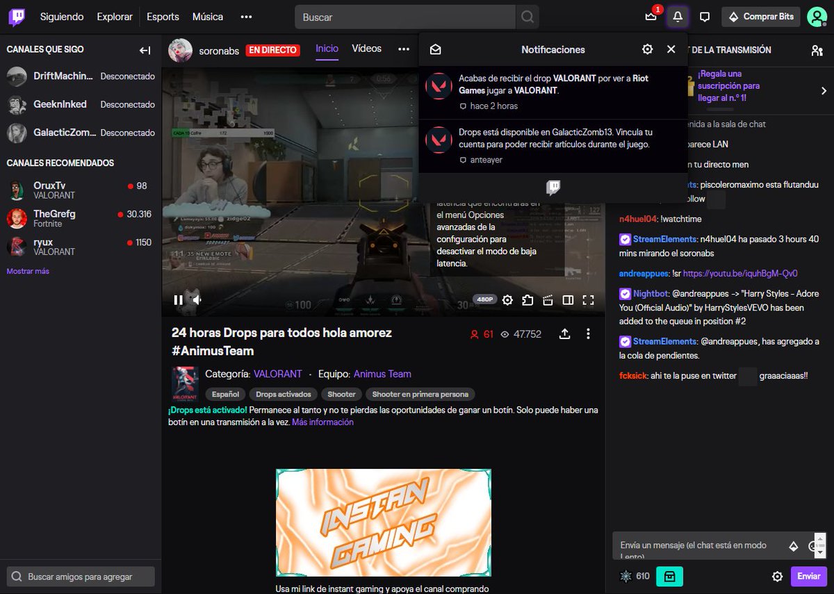Switch to the Inicio channel tab
The image size is (834, 594).
pyautogui.click(x=327, y=49)
